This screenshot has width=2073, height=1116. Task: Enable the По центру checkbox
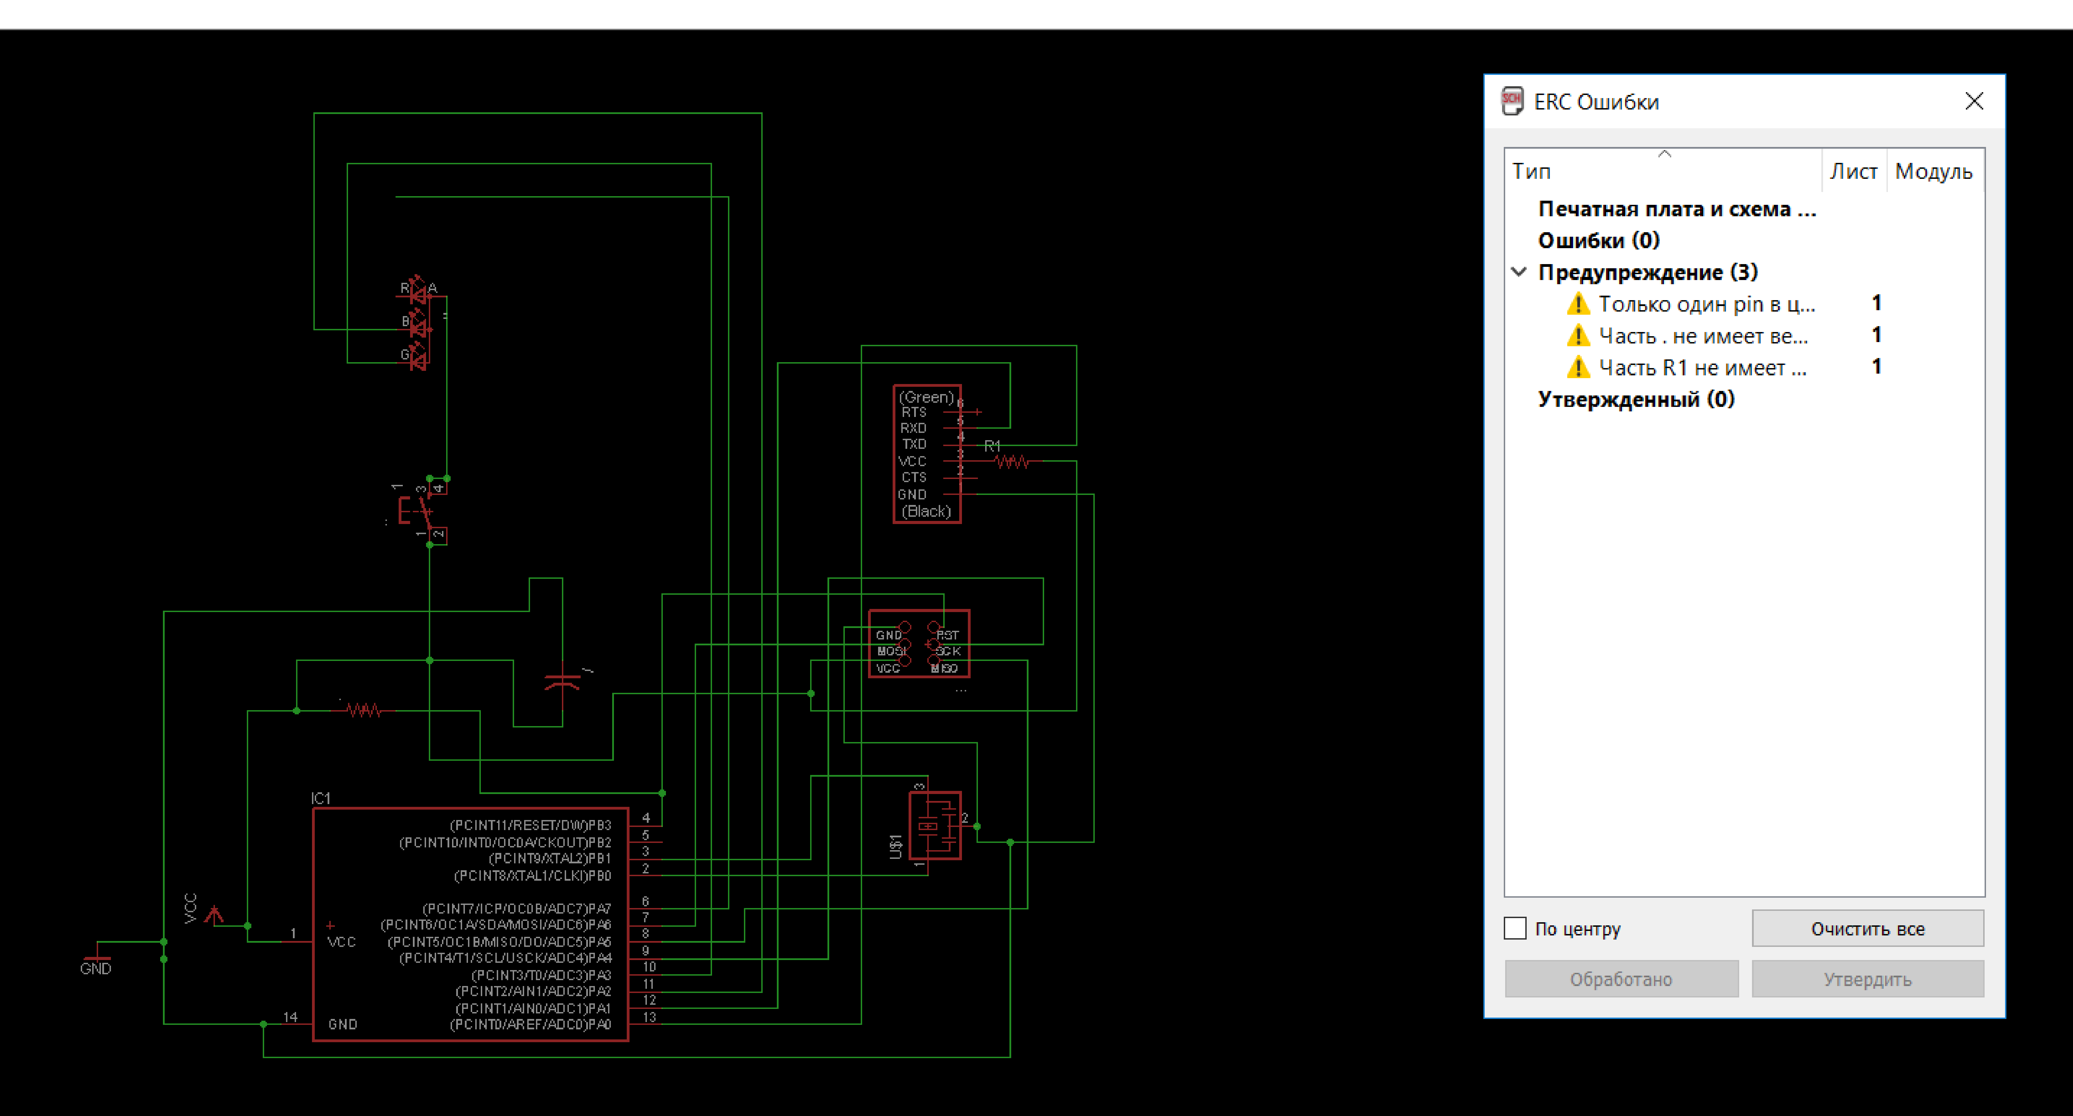pyautogui.click(x=1515, y=928)
